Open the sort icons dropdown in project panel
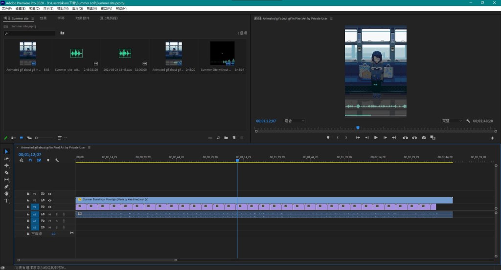Image resolution: width=501 pixels, height=270 pixels. pyautogui.click(x=62, y=138)
